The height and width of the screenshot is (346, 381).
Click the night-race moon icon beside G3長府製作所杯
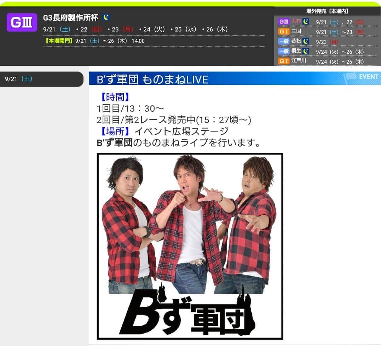[x=106, y=17]
